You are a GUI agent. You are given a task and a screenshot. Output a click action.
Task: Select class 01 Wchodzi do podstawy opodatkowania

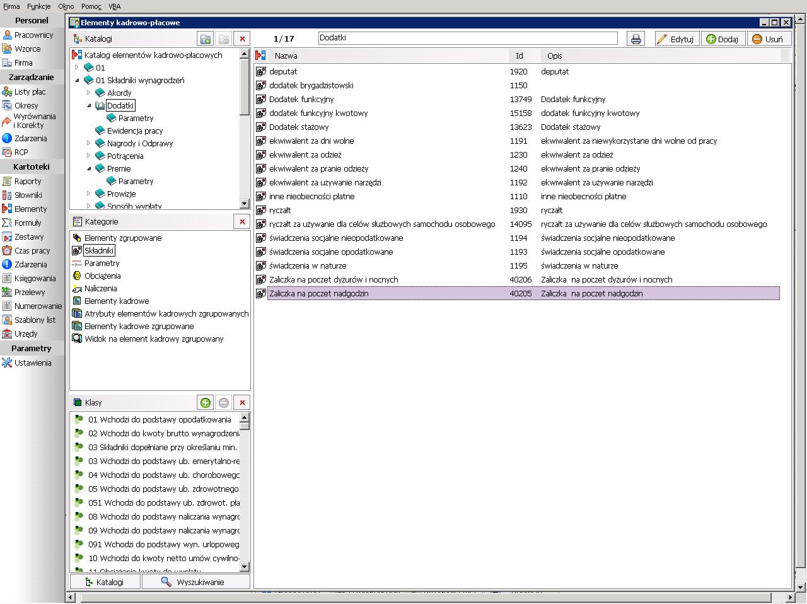click(x=160, y=419)
